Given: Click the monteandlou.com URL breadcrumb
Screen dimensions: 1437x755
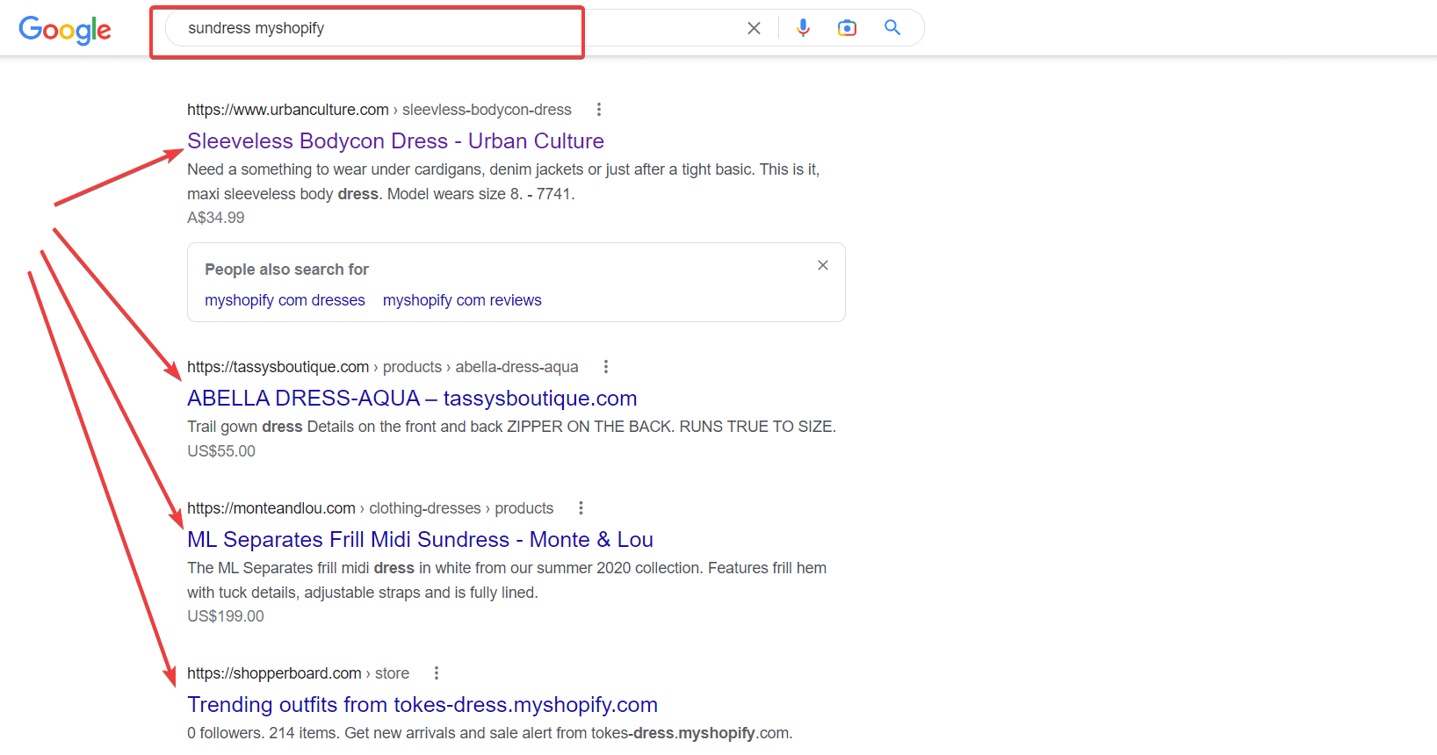Looking at the screenshot, I should [x=271, y=508].
